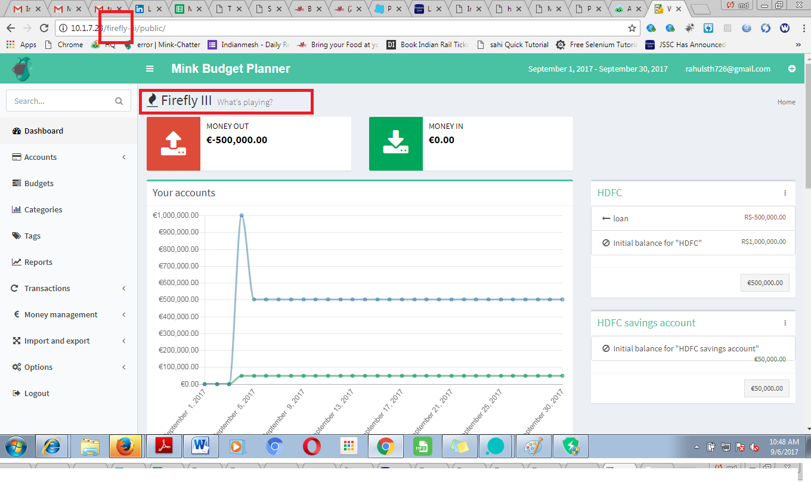This screenshot has width=811, height=482.
Task: Click the Firefly III piggy bank logo
Action: (21, 69)
